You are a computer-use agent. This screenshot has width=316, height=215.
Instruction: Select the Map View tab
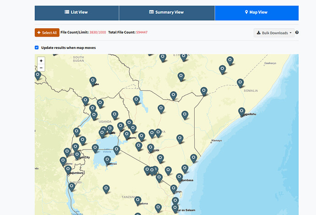click(256, 12)
